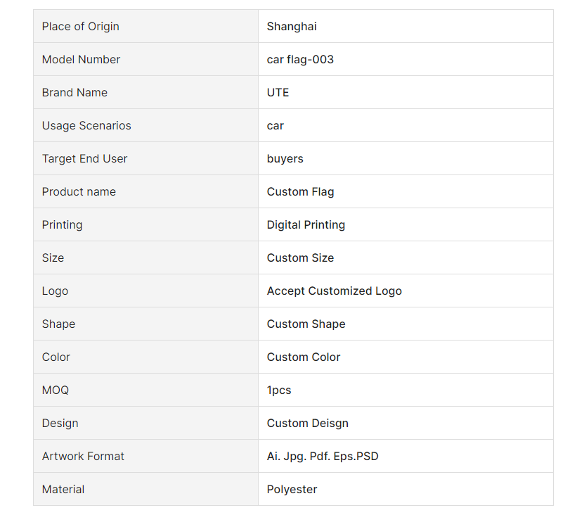The image size is (577, 515).
Task: Click the Custom Deisgn value
Action: coord(307,424)
